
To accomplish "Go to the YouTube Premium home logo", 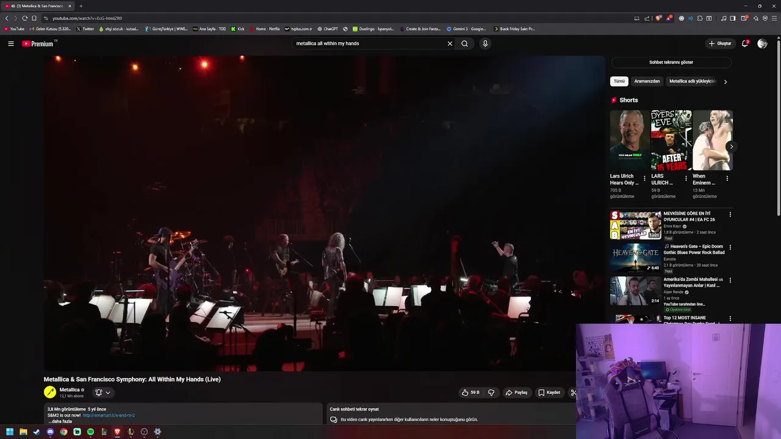I will click(38, 44).
